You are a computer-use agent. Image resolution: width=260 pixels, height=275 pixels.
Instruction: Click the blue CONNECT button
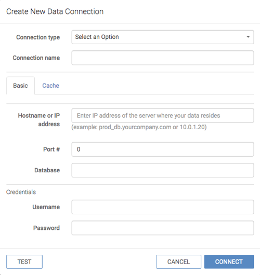tap(229, 262)
